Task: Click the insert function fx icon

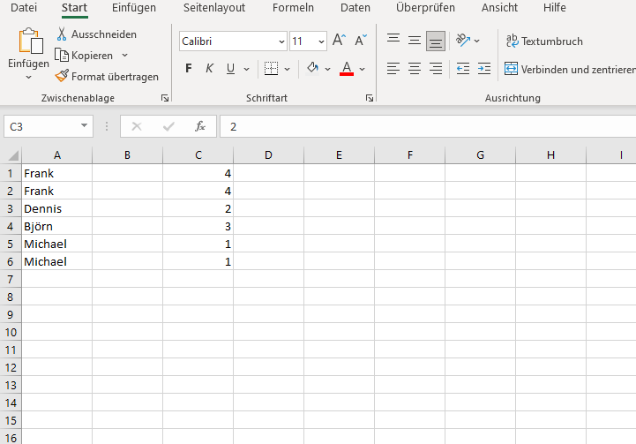Action: point(200,126)
